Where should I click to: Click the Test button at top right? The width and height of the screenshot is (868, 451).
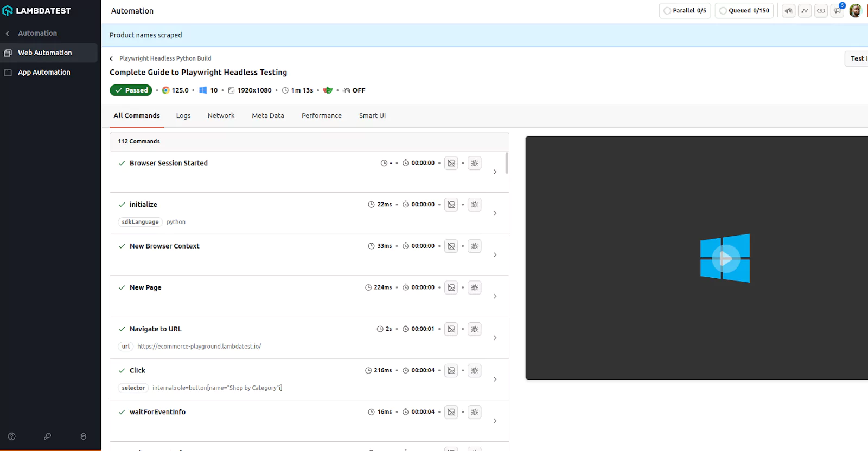857,58
